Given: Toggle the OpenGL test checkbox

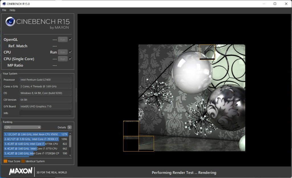Looking at the screenshot, I should [x=70, y=39].
